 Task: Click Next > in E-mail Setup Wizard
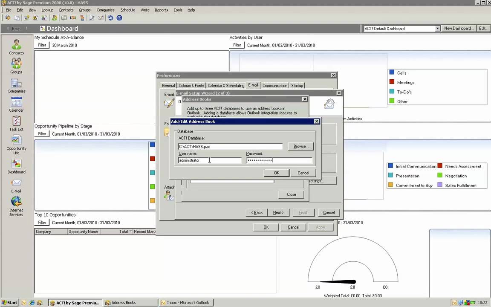pos(278,212)
